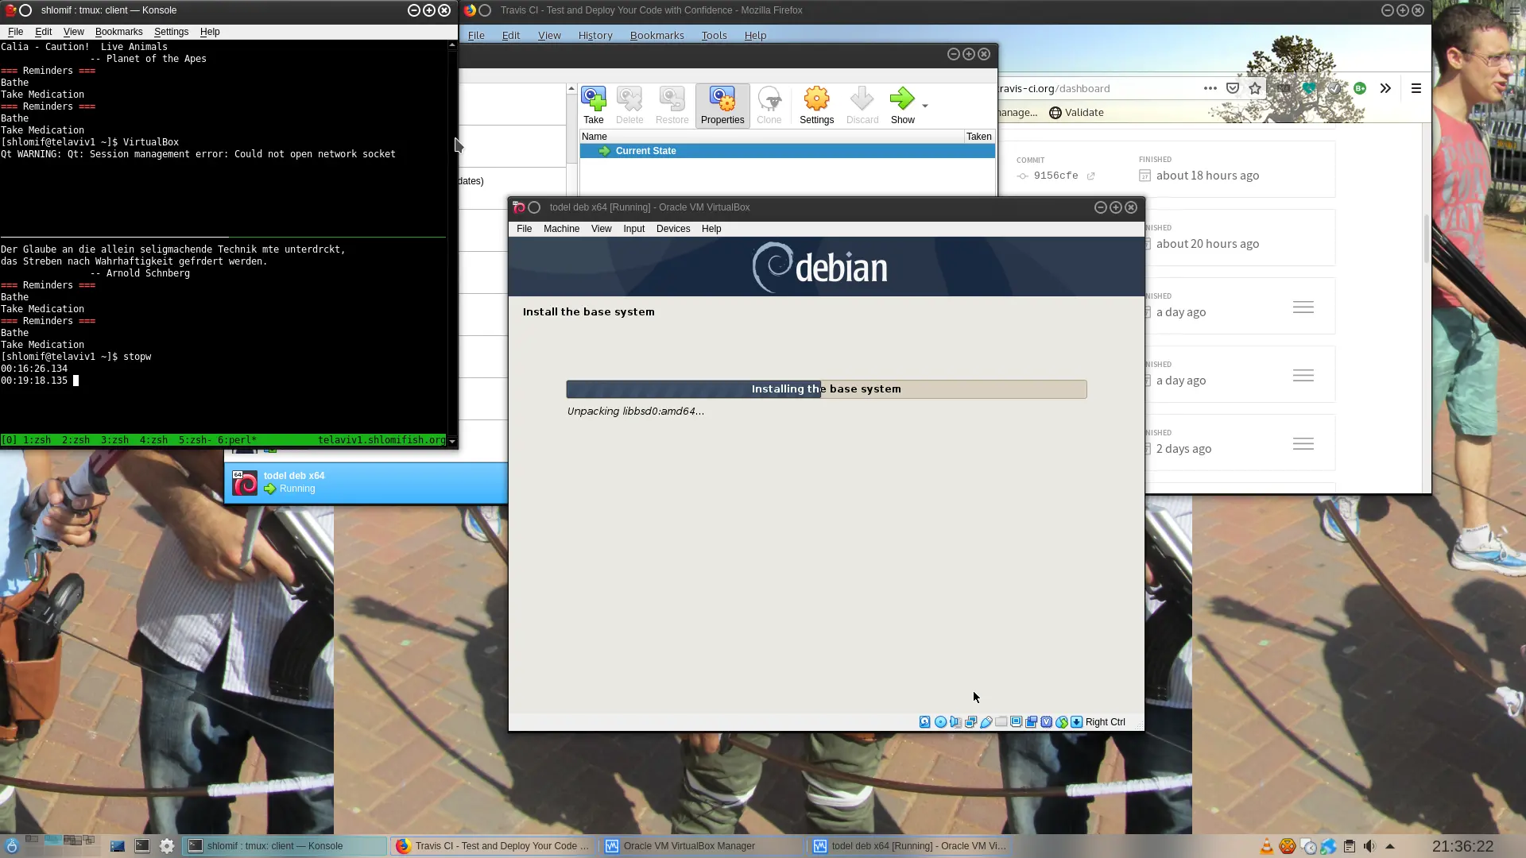Click the KDE application launcher icon

(x=12, y=846)
